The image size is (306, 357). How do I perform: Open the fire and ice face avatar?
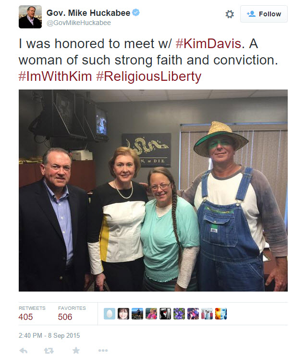pos(221,314)
